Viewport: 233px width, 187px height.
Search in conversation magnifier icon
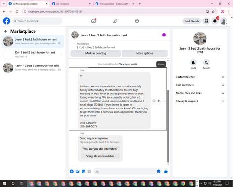click(206, 63)
